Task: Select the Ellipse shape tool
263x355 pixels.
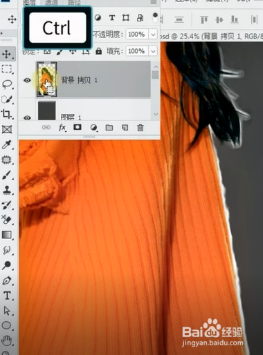Action: point(6,325)
